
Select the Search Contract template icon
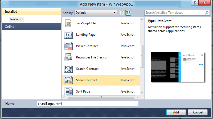68,69
